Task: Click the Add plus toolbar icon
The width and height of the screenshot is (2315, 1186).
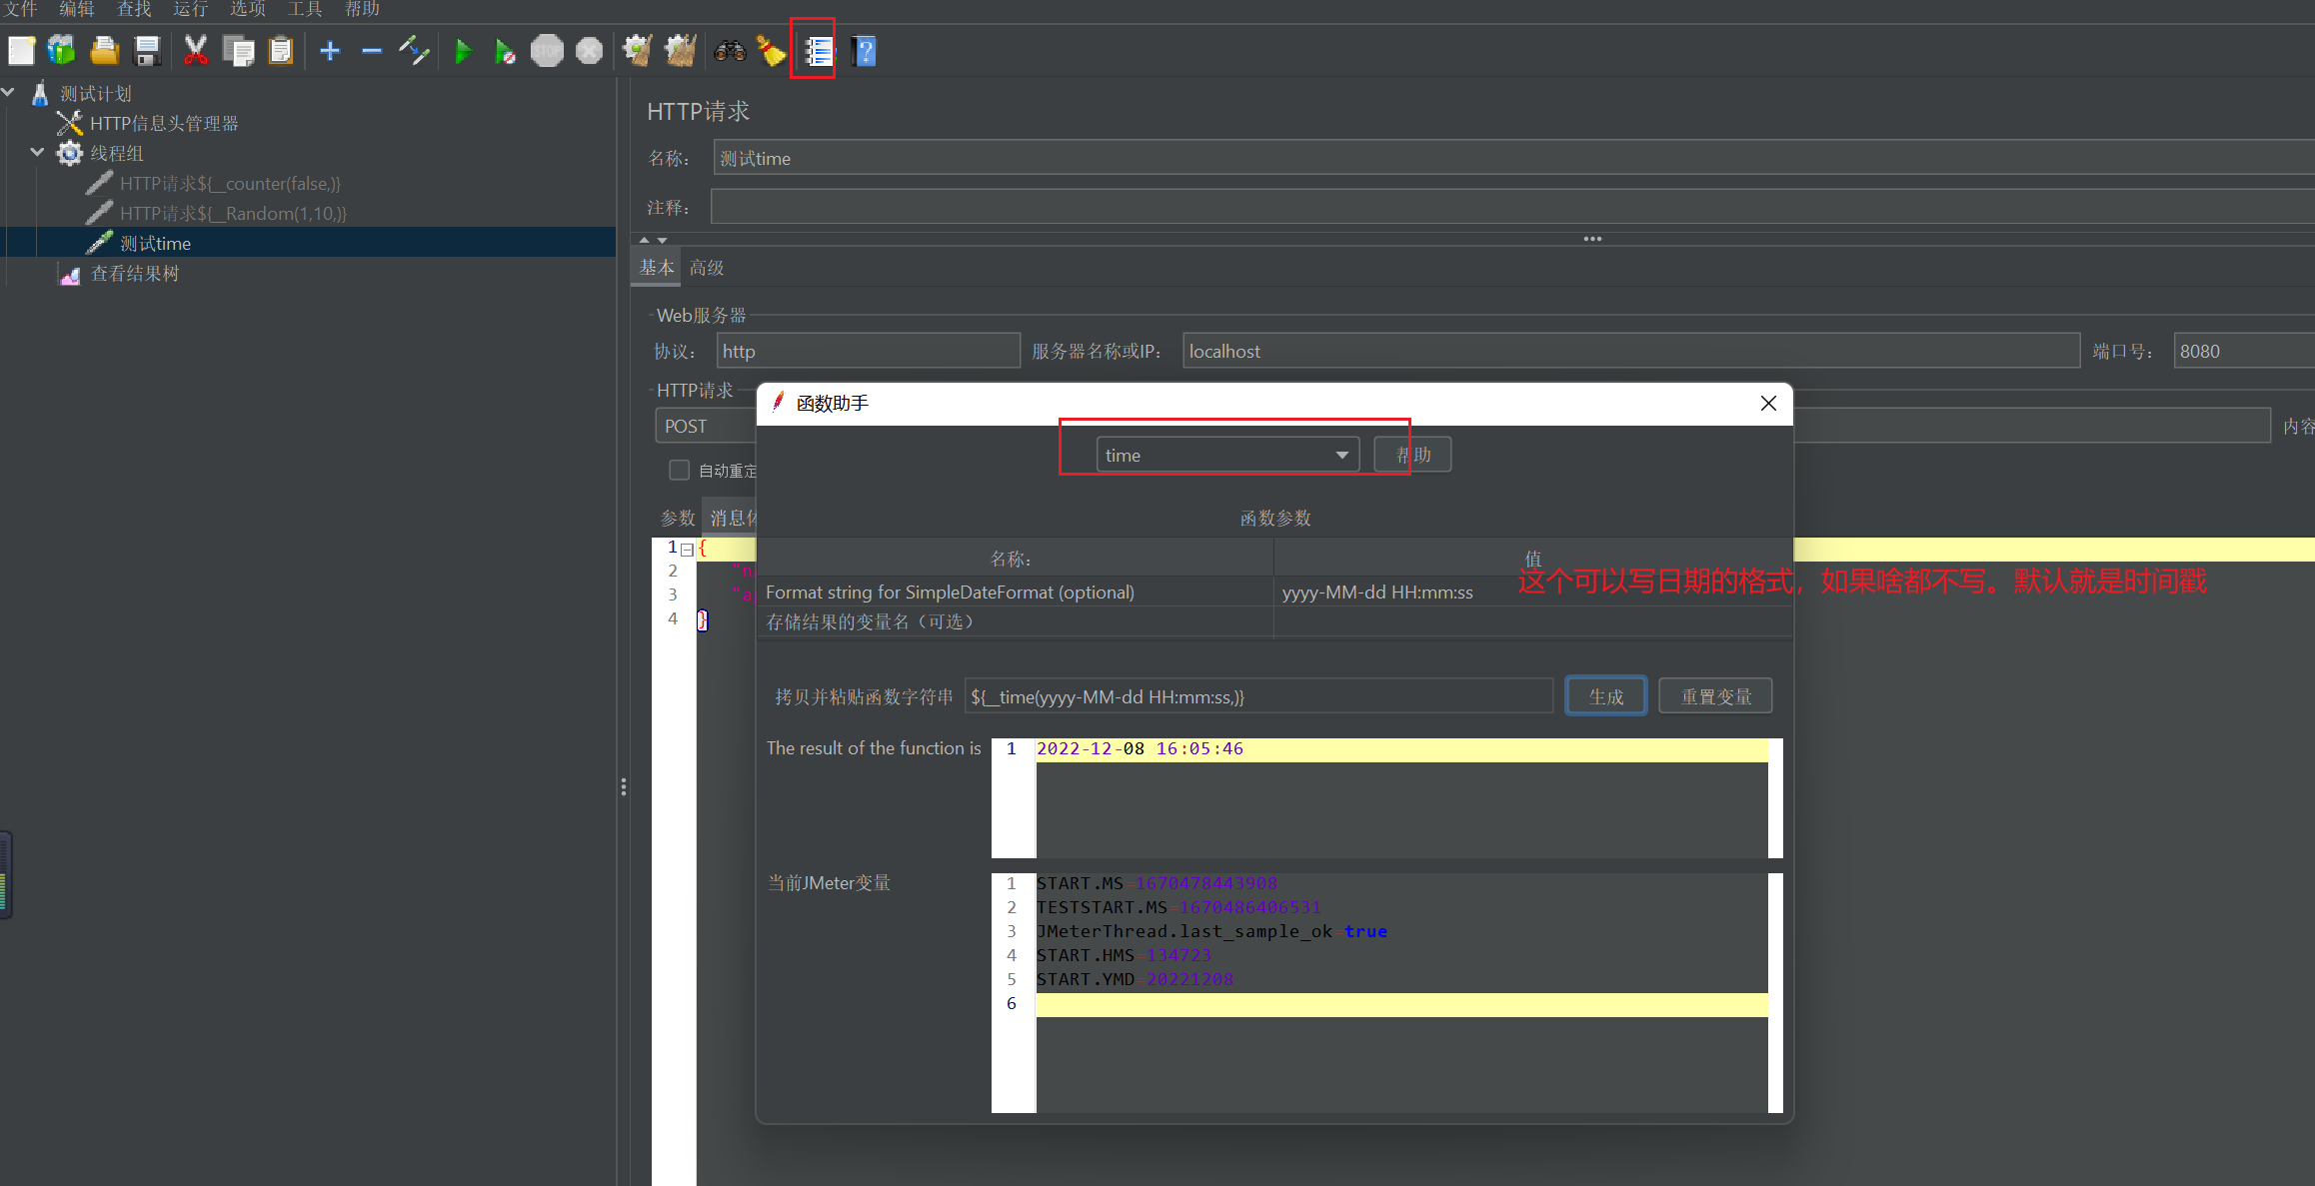Action: 330,51
